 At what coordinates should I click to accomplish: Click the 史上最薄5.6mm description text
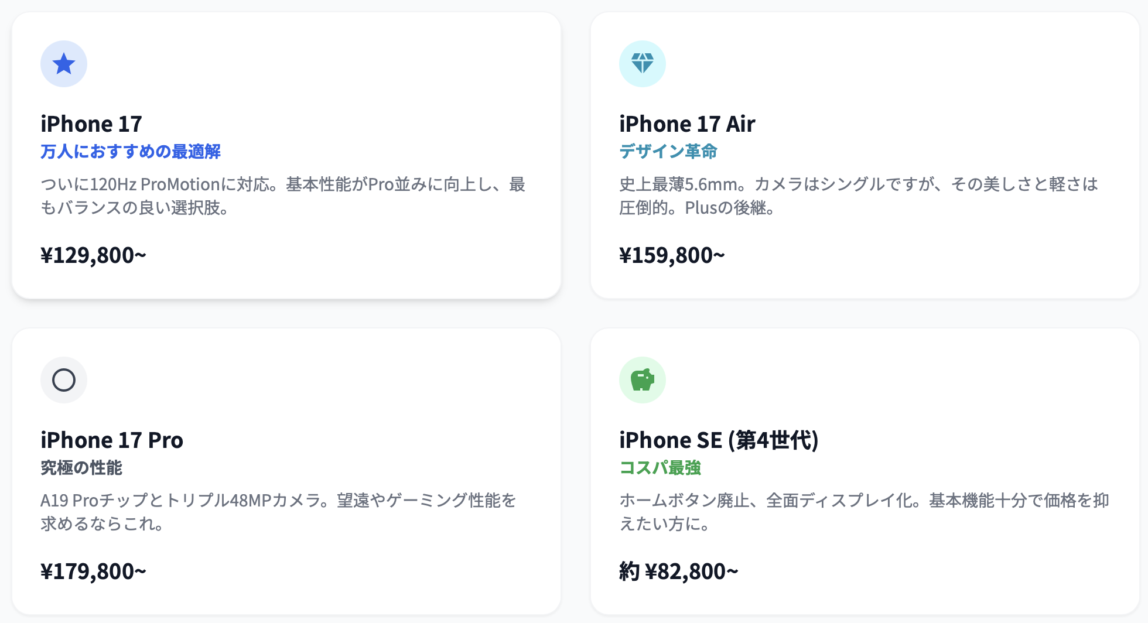859,196
